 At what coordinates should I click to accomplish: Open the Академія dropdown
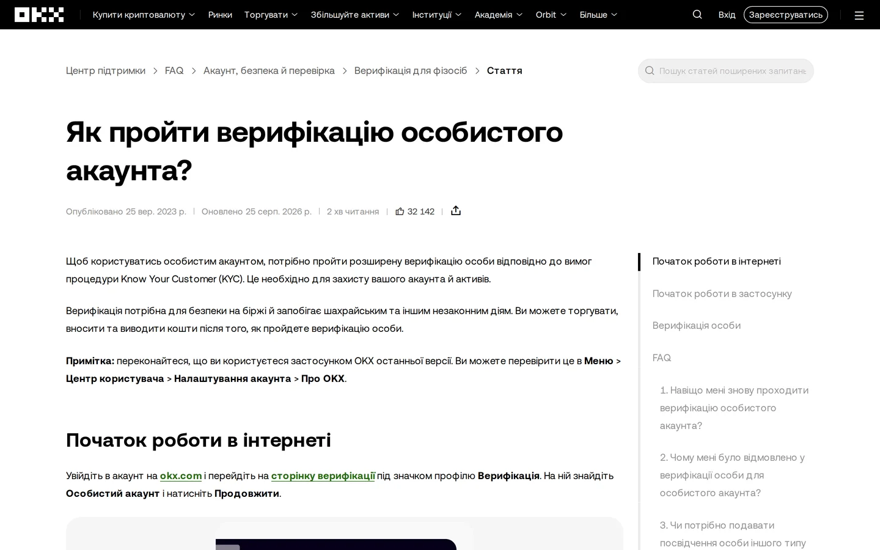[x=499, y=15]
